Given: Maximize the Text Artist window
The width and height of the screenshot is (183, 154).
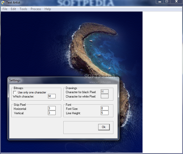Looking at the screenshot, I should [167, 2].
